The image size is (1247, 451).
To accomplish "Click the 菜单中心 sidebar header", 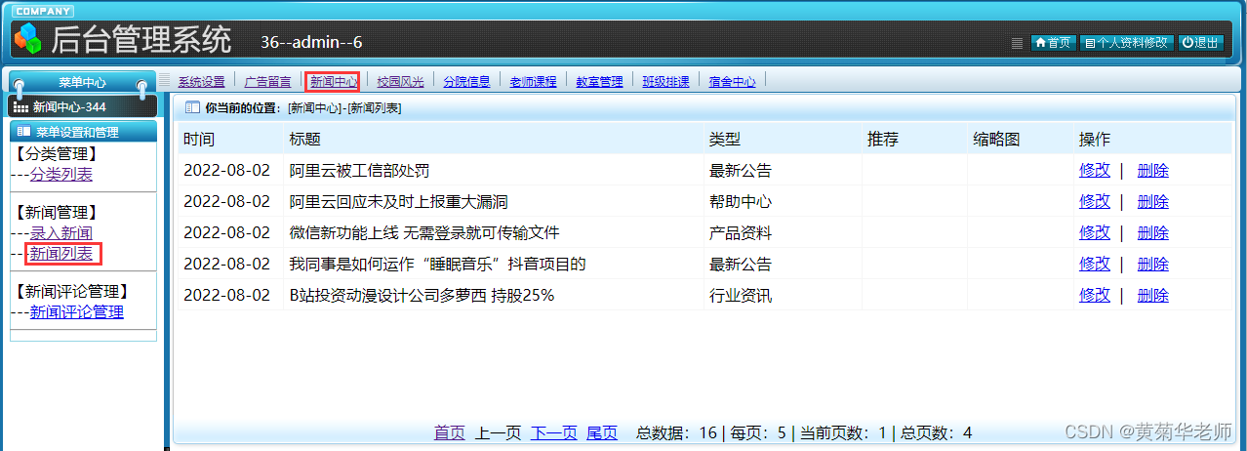I will pyautogui.click(x=82, y=83).
